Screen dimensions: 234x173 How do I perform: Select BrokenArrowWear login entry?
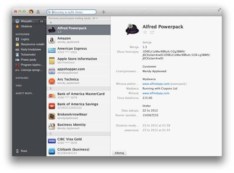[78, 116]
